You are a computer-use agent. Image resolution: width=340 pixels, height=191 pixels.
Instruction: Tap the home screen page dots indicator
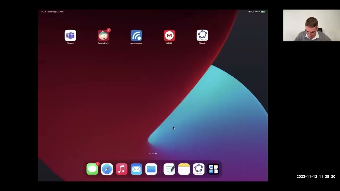153,154
